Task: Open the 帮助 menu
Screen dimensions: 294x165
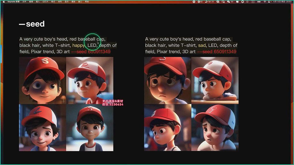Action: pyautogui.click(x=87, y=1)
